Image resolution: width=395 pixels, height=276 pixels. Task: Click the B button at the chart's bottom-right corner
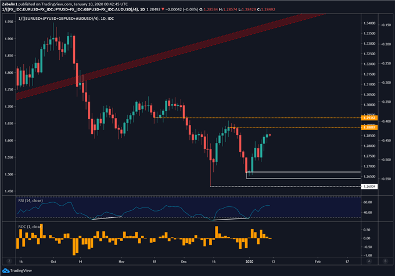point(385,261)
